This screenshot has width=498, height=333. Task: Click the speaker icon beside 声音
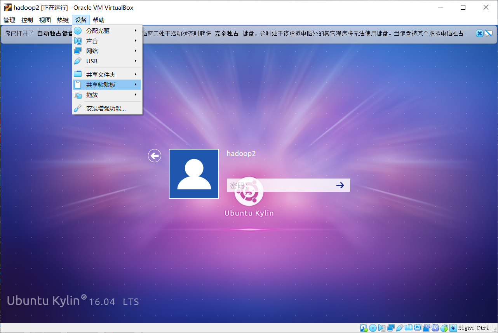[x=78, y=41]
